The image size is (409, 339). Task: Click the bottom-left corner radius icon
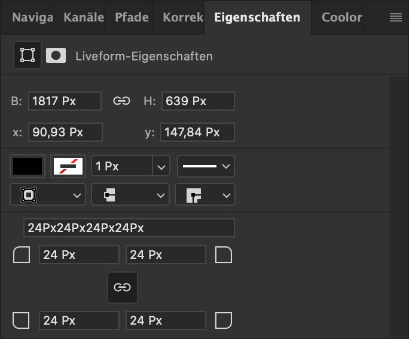coord(21,320)
